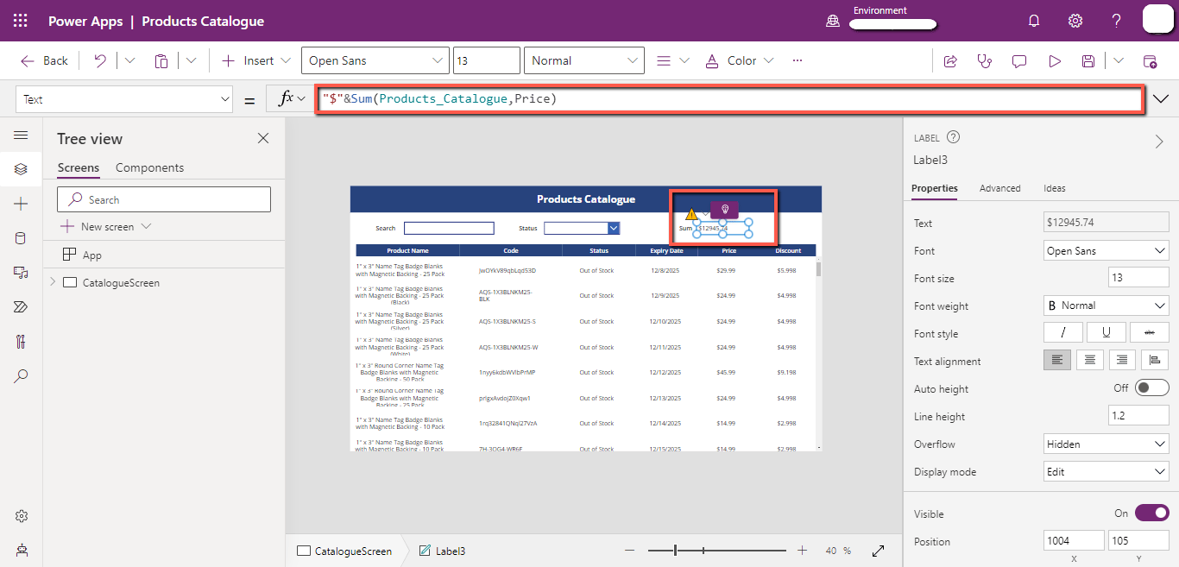Open the app launcher waffle icon
Image resolution: width=1179 pixels, height=567 pixels.
coord(21,21)
